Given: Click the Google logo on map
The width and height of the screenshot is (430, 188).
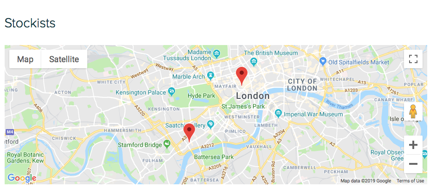Looking at the screenshot, I should (22, 178).
